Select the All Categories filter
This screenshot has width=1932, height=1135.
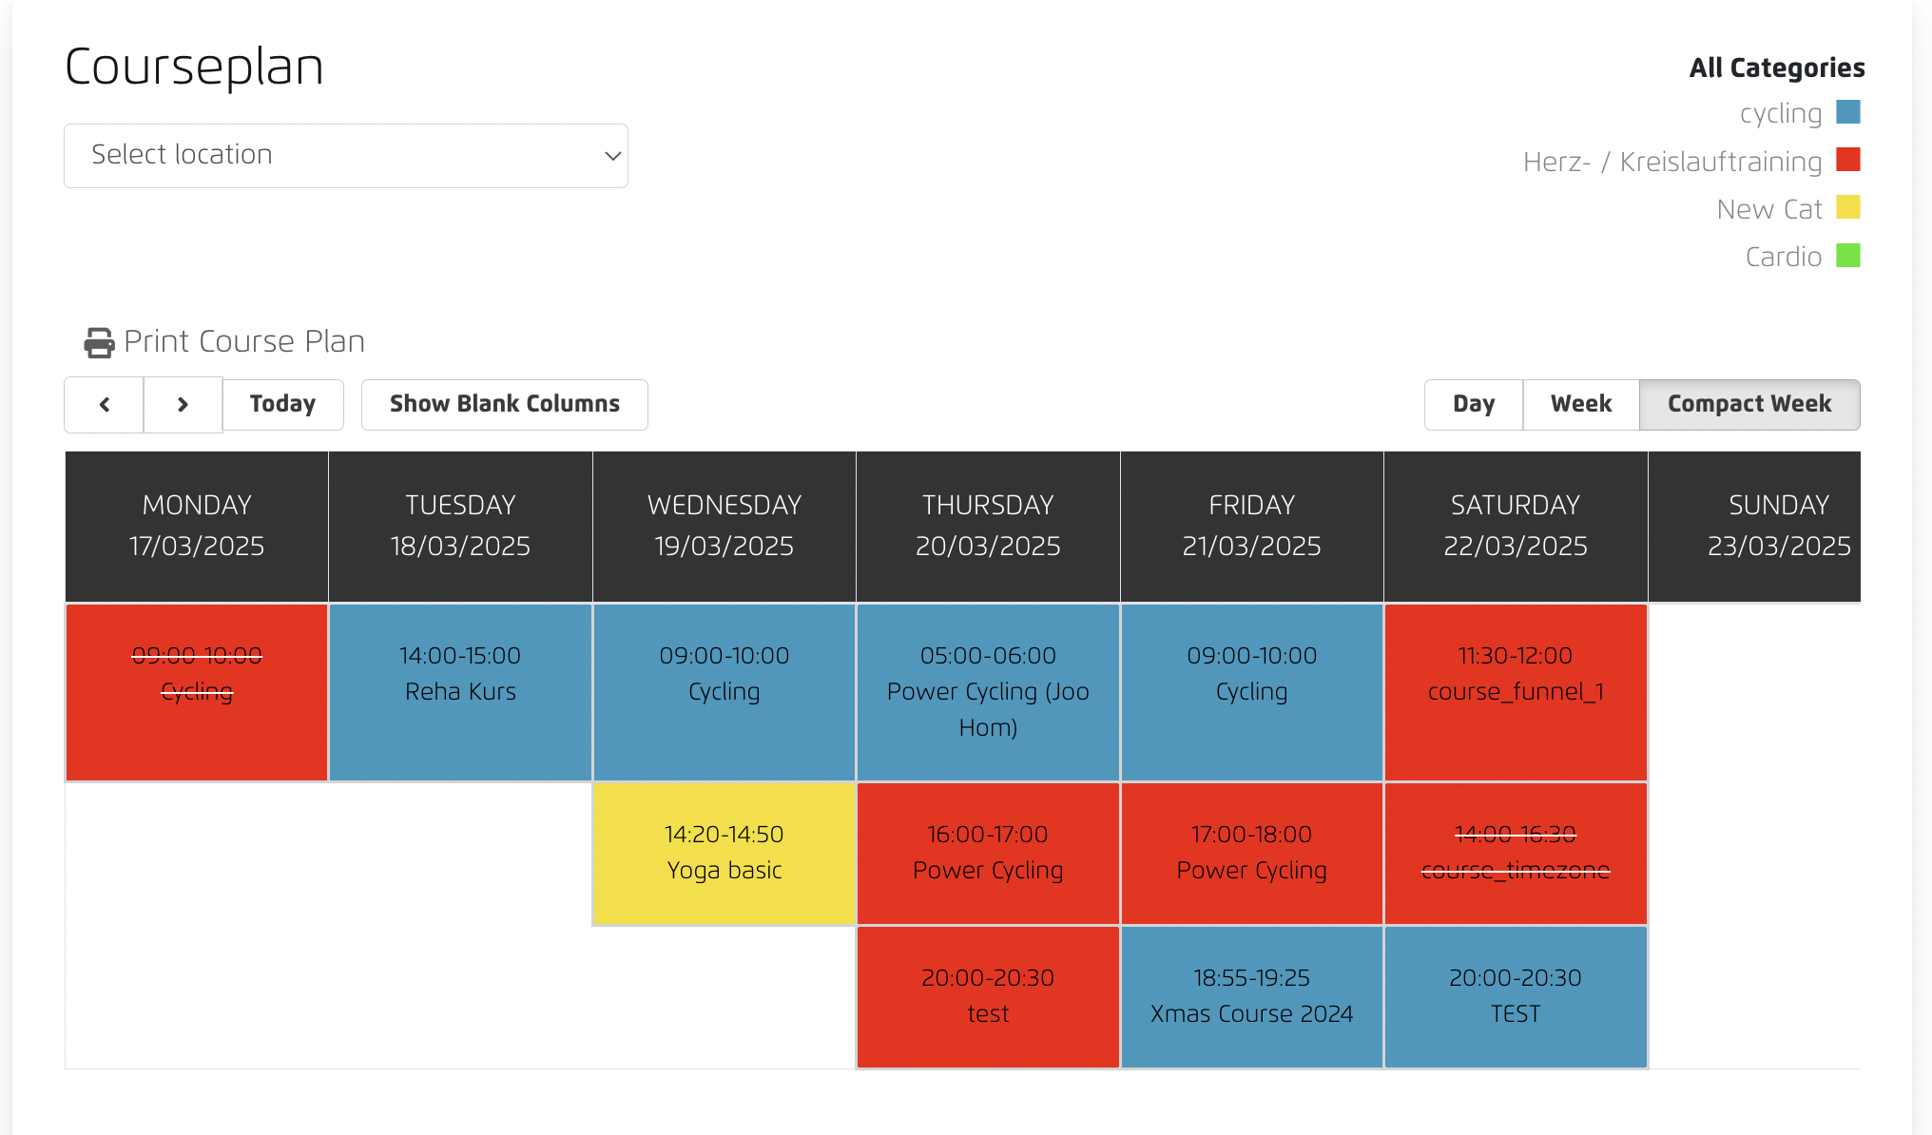click(1776, 68)
